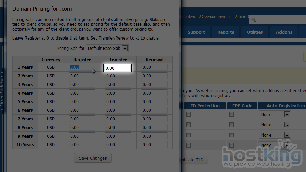
Task: Check the last row ID Protection checkbox
Action: (188, 145)
